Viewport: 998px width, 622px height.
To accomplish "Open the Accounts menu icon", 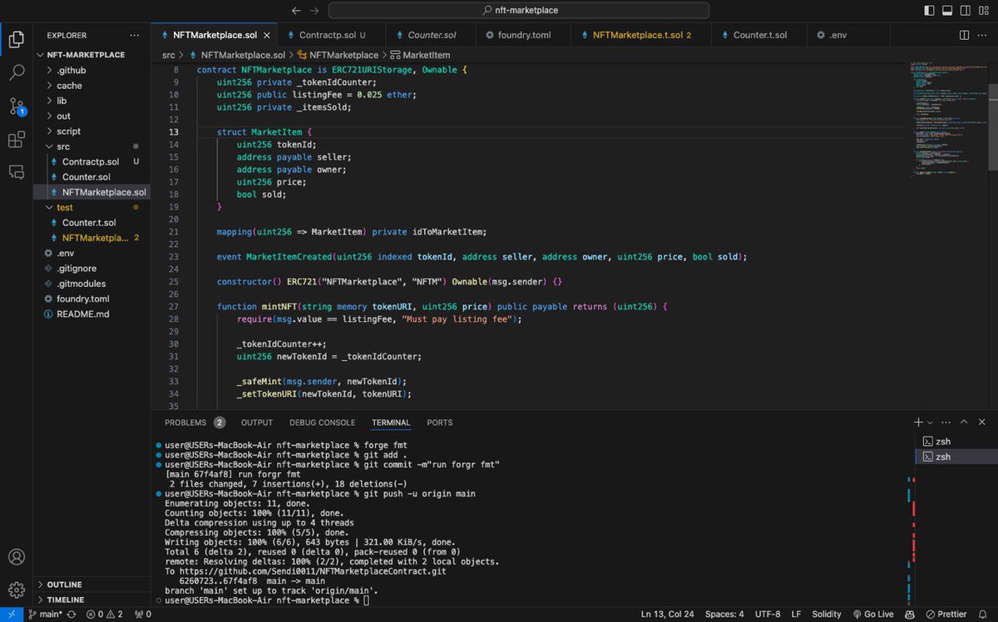I will pyautogui.click(x=17, y=557).
